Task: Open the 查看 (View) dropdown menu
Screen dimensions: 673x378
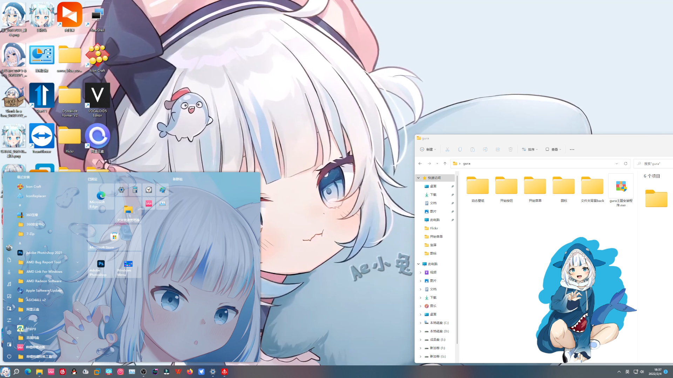Action: [x=553, y=149]
